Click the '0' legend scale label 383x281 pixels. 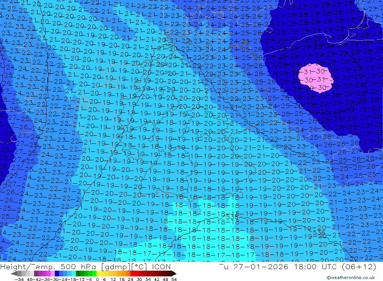click(x=97, y=279)
